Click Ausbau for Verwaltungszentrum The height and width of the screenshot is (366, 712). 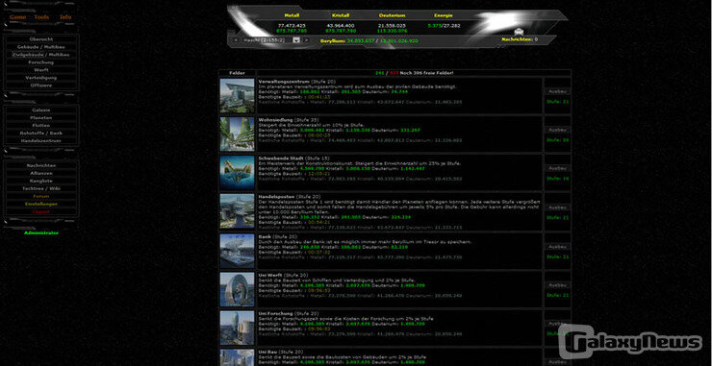click(x=557, y=91)
